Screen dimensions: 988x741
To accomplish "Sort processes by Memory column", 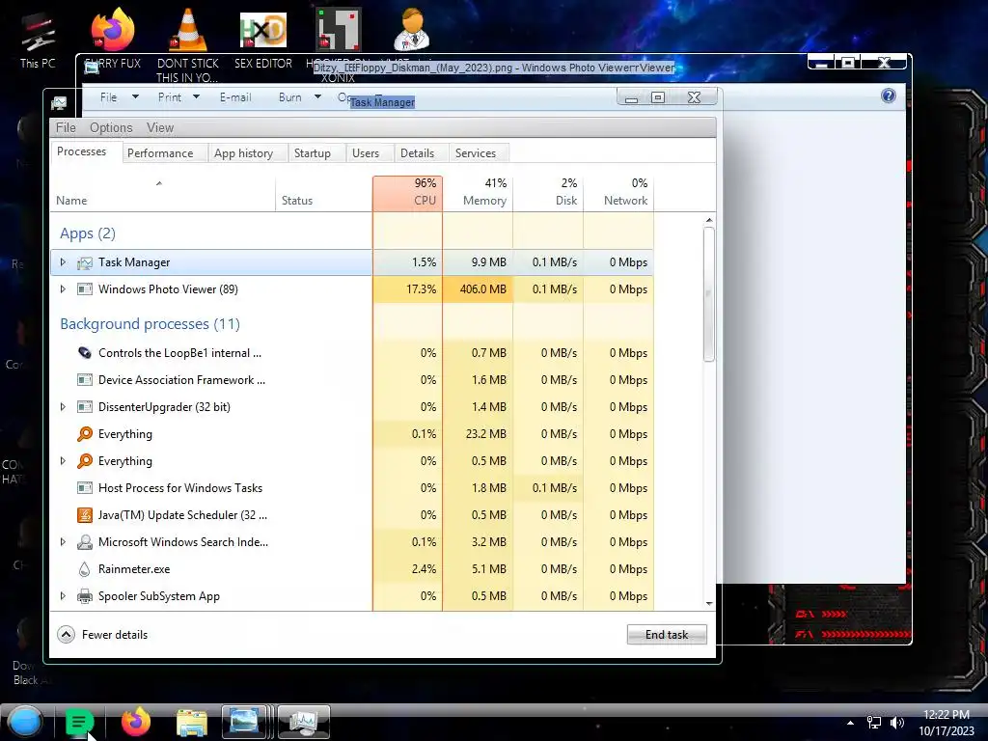I will [479, 193].
